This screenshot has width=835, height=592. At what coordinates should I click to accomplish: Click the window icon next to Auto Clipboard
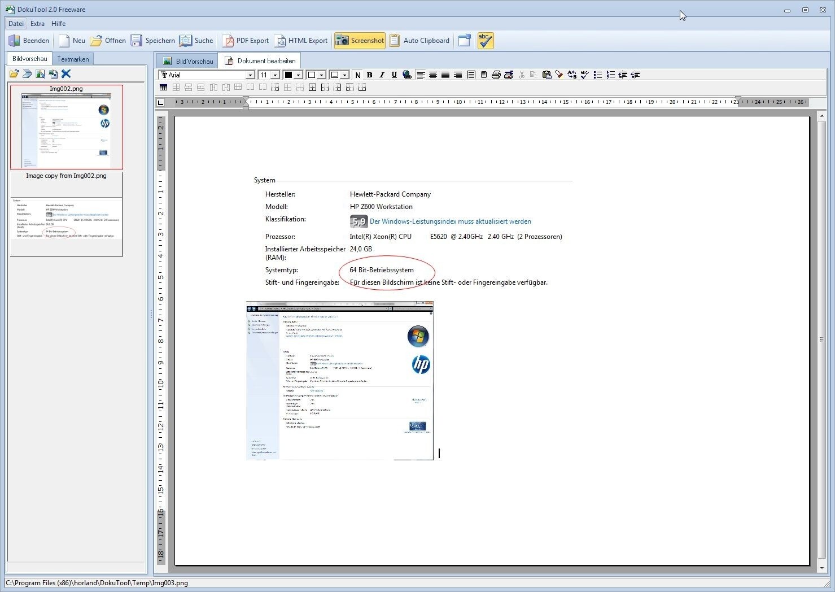(464, 41)
